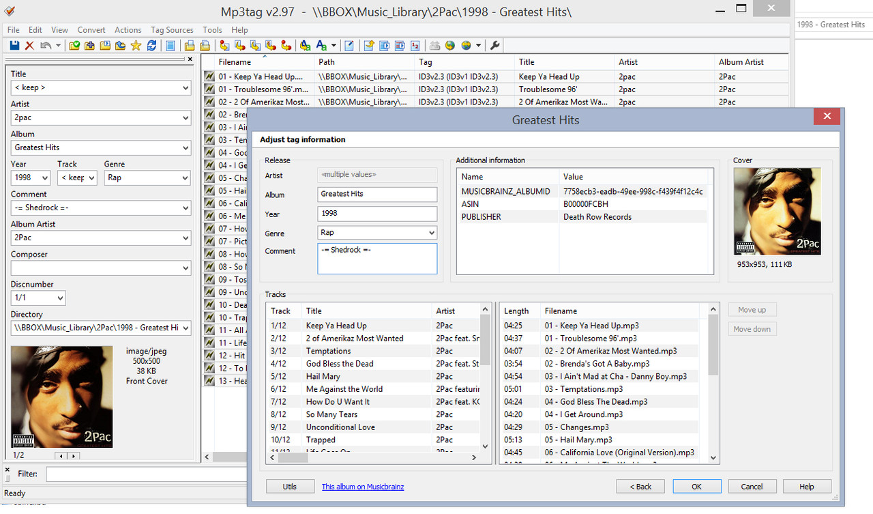Click the blue Refresh arrows icon
This screenshot has height=514, width=873.
pyautogui.click(x=151, y=46)
